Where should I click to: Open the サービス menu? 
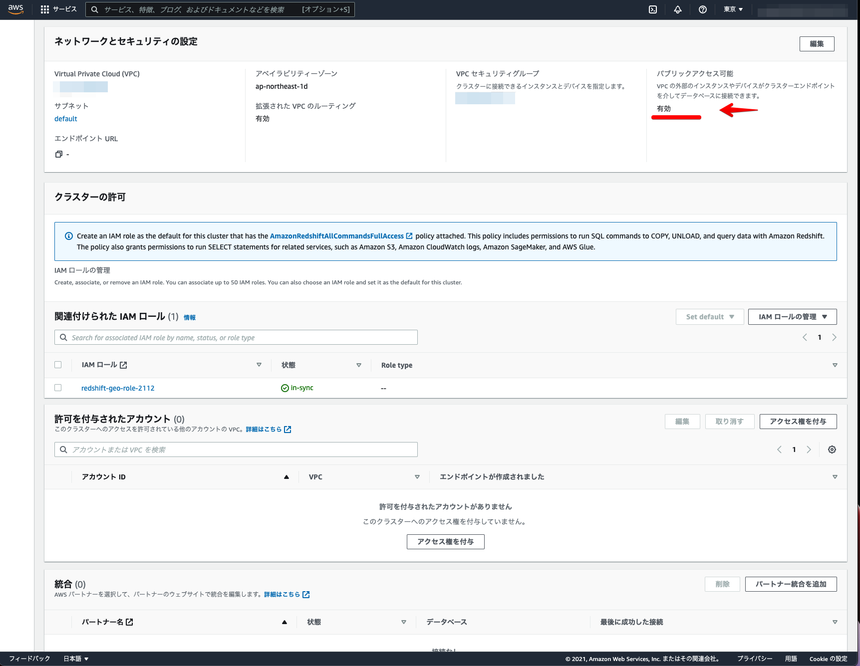(x=65, y=9)
